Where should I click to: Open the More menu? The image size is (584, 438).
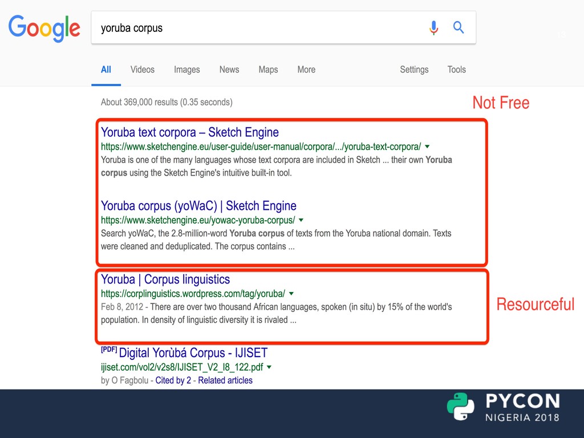point(306,70)
